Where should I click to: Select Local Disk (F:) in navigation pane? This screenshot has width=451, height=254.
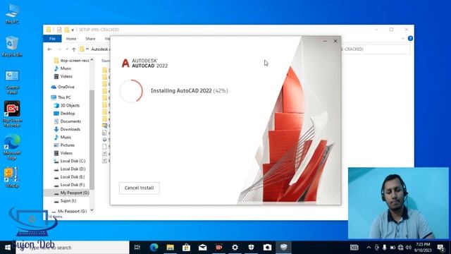pos(70,185)
